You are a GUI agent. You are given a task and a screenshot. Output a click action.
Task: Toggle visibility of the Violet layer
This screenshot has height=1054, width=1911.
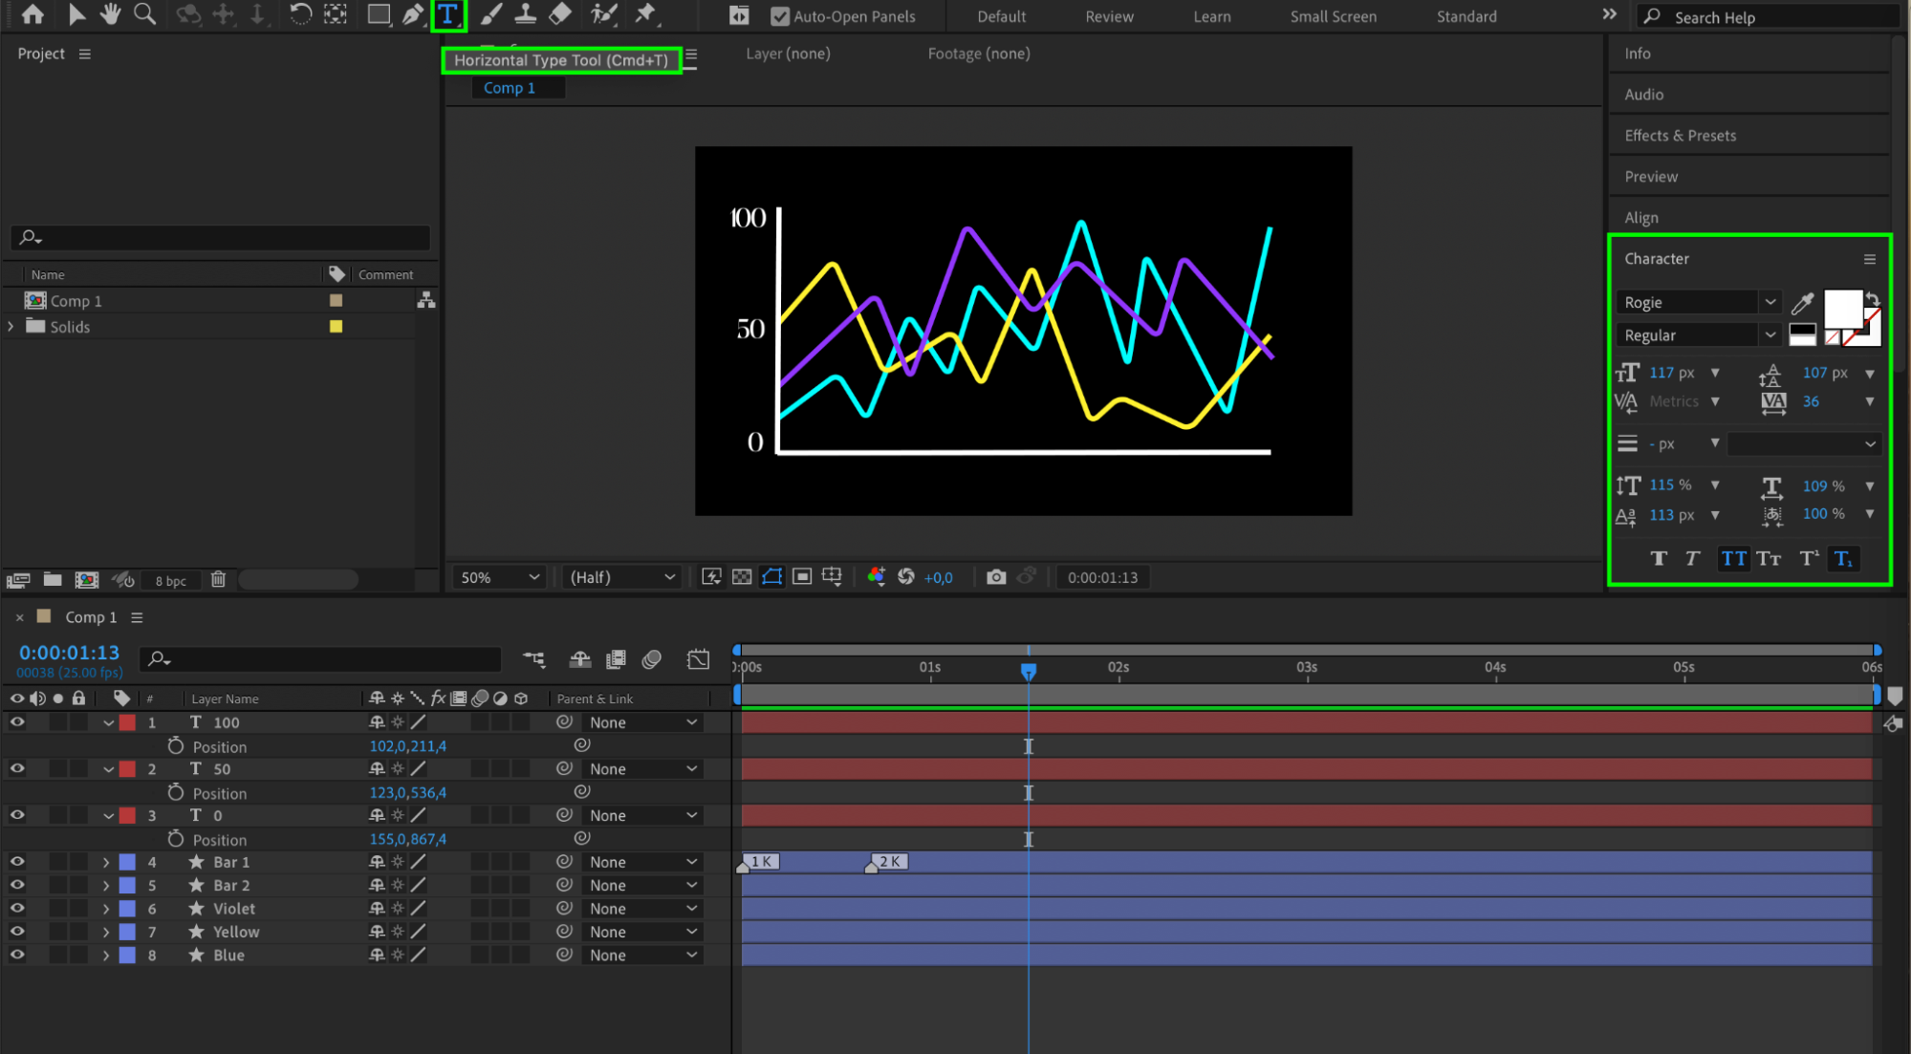(17, 909)
